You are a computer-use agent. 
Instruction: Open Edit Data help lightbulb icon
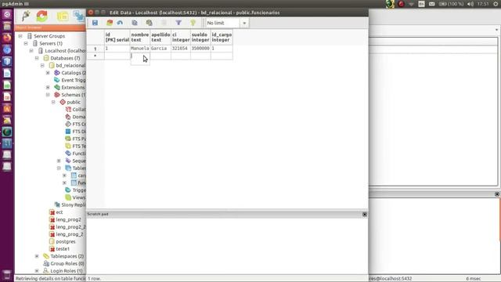193,23
